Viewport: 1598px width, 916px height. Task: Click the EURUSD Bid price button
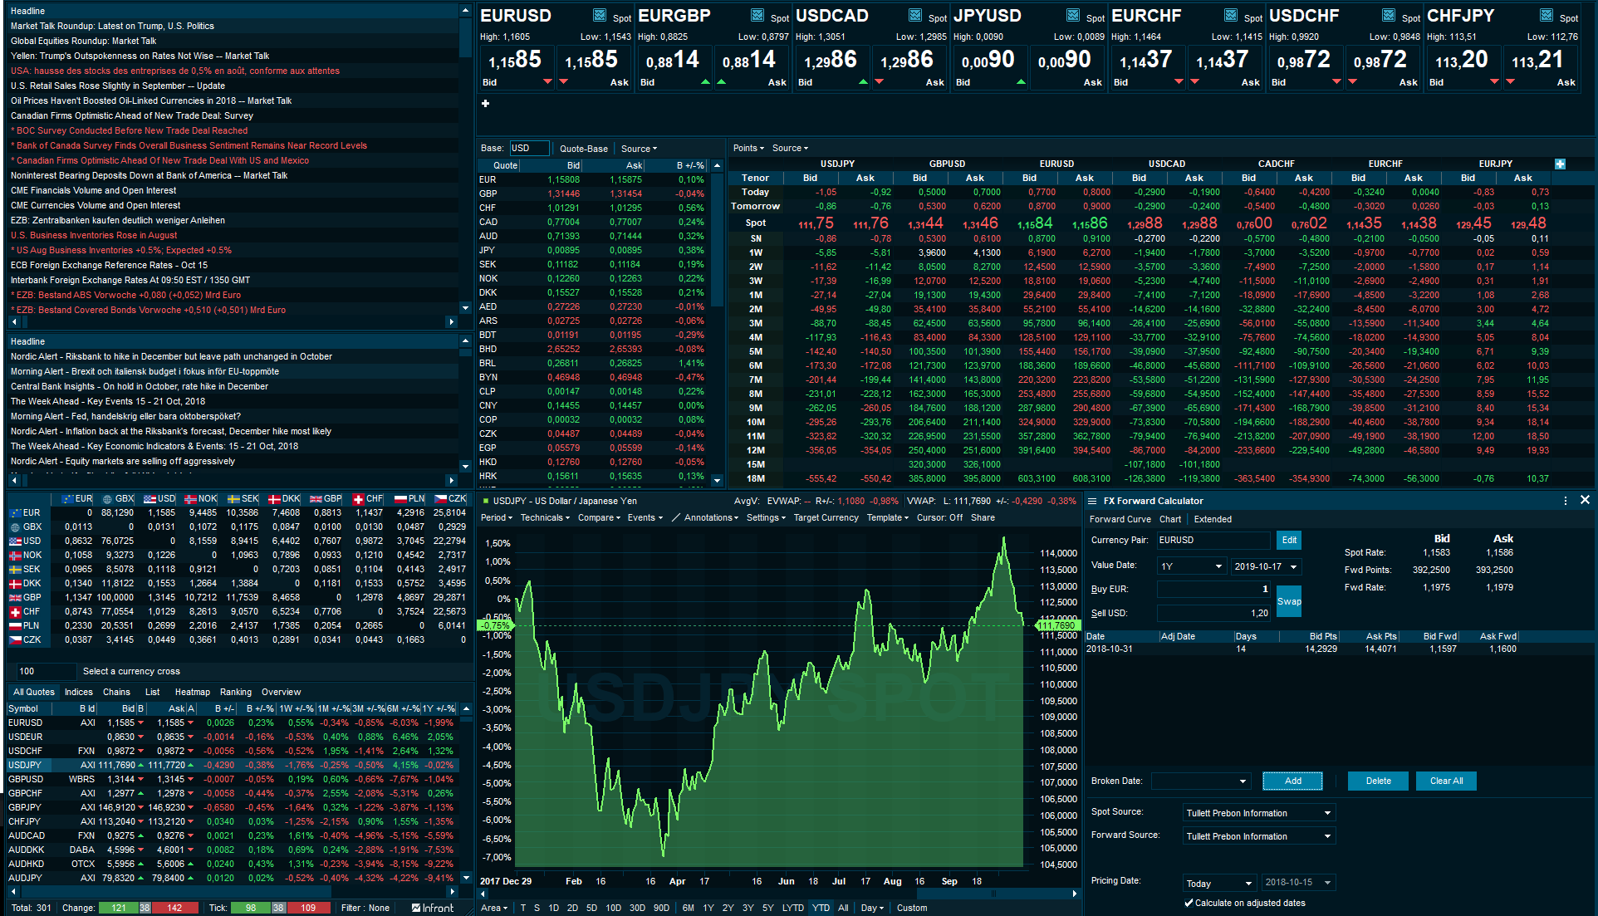pos(516,68)
